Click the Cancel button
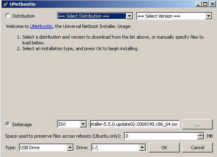 coord(197,148)
